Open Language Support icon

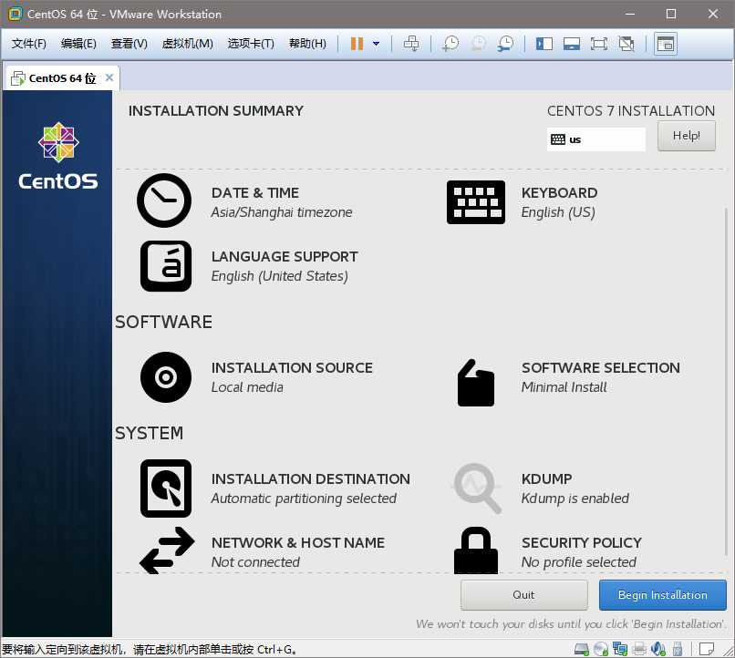coord(166,266)
